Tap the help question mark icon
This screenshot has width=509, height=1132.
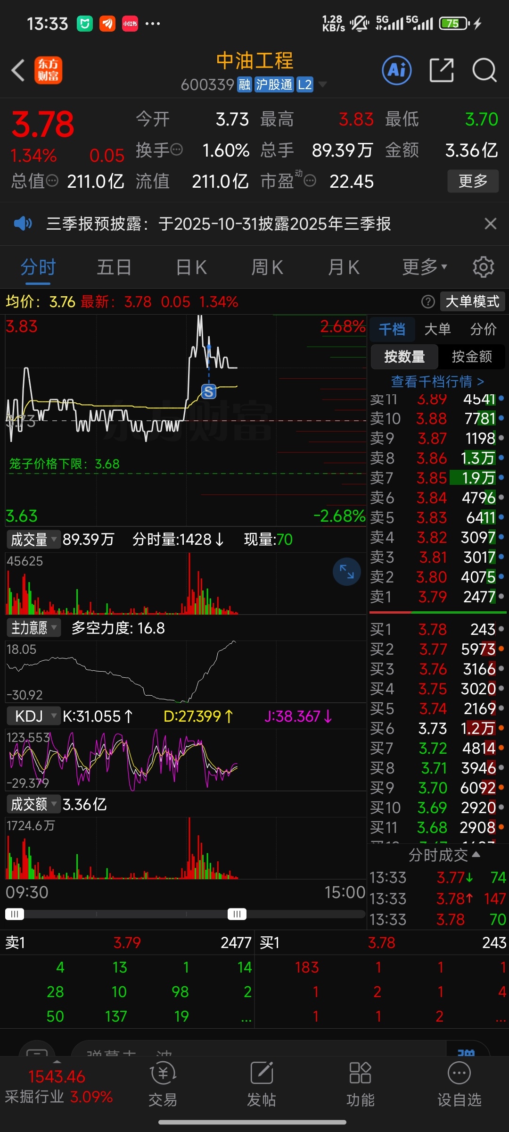click(427, 301)
